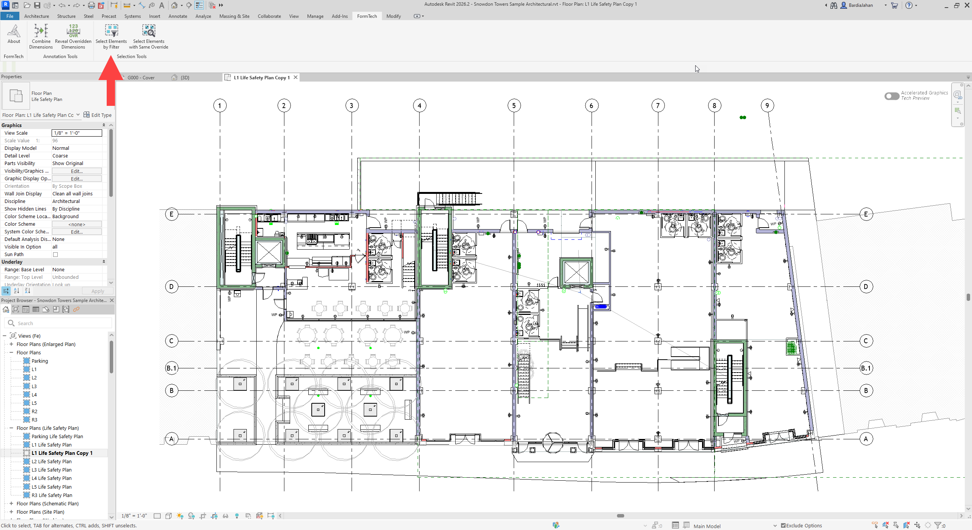Click Reveal Overridden Dimensions icon

click(73, 31)
